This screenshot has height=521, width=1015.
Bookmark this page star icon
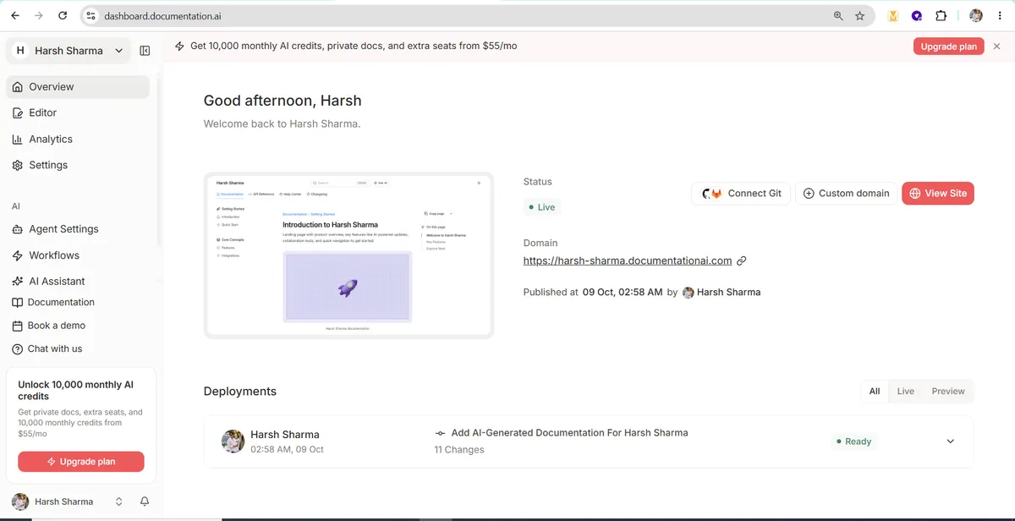pyautogui.click(x=860, y=15)
